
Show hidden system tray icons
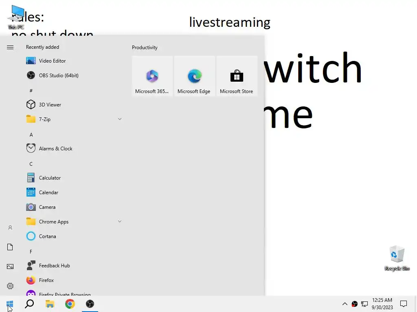(345, 304)
